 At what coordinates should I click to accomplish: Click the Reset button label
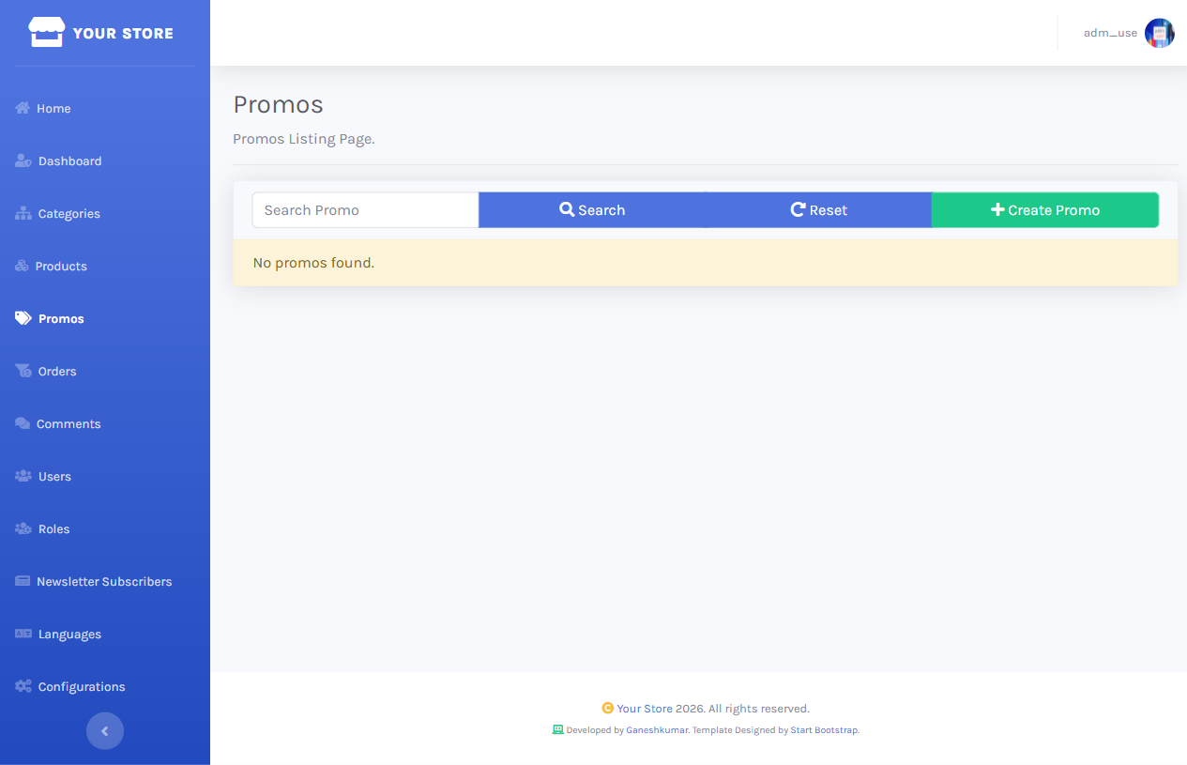pos(829,210)
